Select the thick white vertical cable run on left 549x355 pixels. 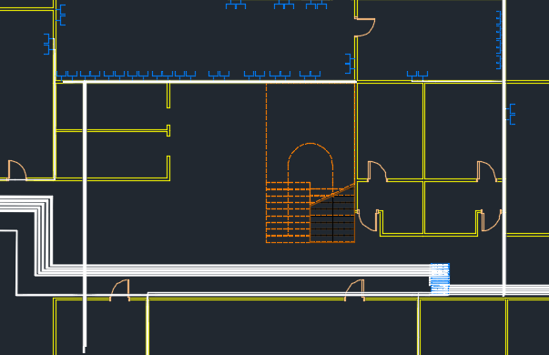click(85, 217)
